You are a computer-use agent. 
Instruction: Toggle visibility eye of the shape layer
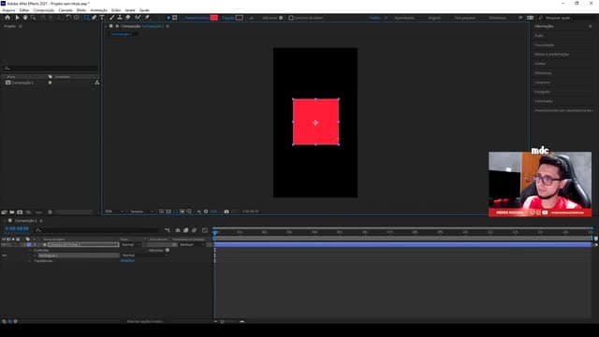[x=4, y=244]
